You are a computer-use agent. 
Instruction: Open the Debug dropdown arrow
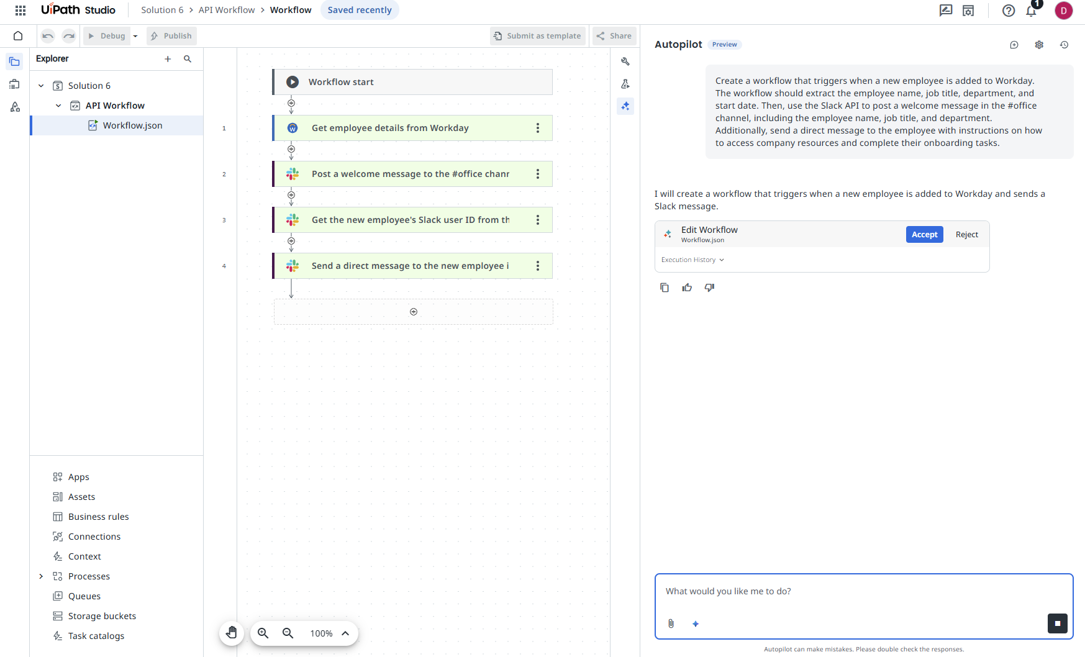pos(135,36)
